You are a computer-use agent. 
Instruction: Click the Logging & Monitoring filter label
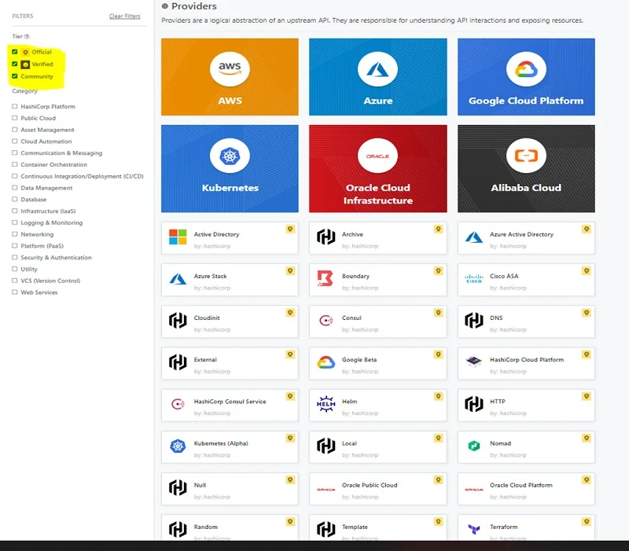pos(52,222)
